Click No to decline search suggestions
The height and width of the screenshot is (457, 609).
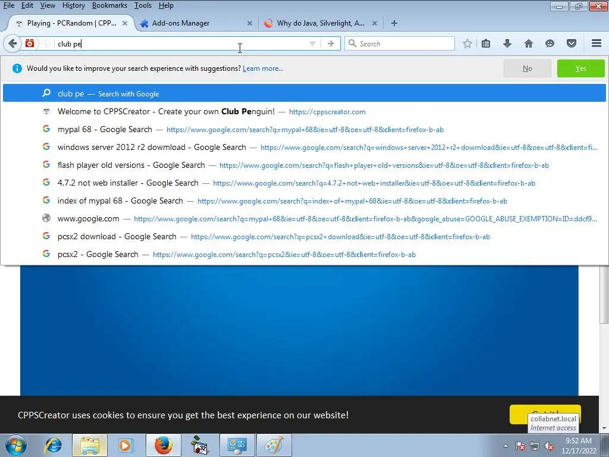point(527,68)
